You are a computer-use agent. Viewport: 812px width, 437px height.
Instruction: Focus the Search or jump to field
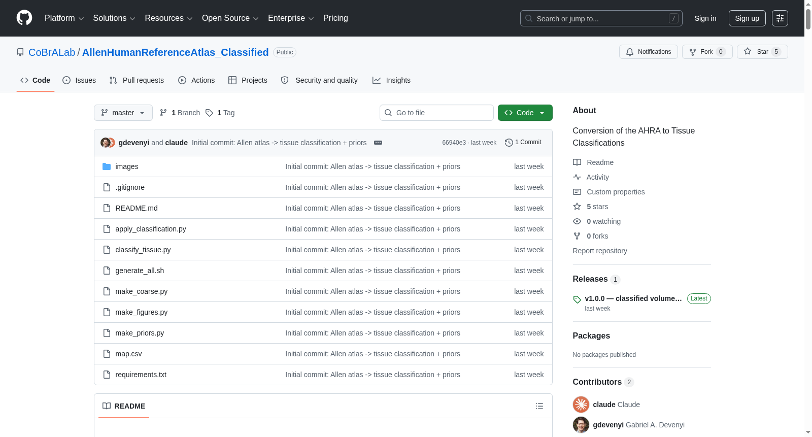pos(601,18)
